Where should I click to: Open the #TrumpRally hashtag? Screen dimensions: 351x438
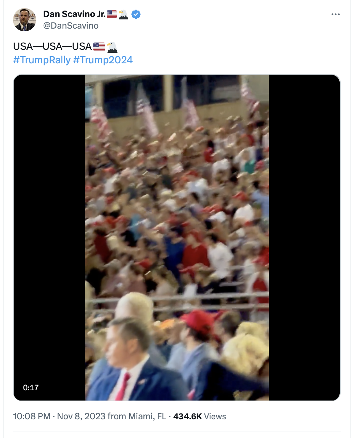(x=42, y=60)
